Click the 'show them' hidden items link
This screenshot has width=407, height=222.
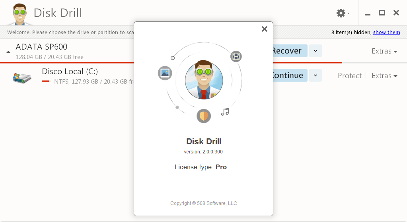(386, 33)
